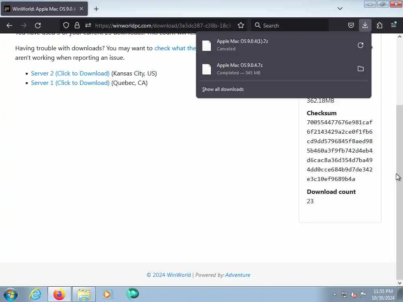Reload the current page
The width and height of the screenshot is (403, 302).
pyautogui.click(x=38, y=26)
